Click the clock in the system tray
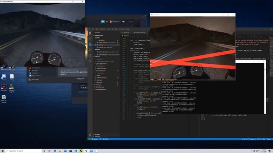 pos(264,151)
